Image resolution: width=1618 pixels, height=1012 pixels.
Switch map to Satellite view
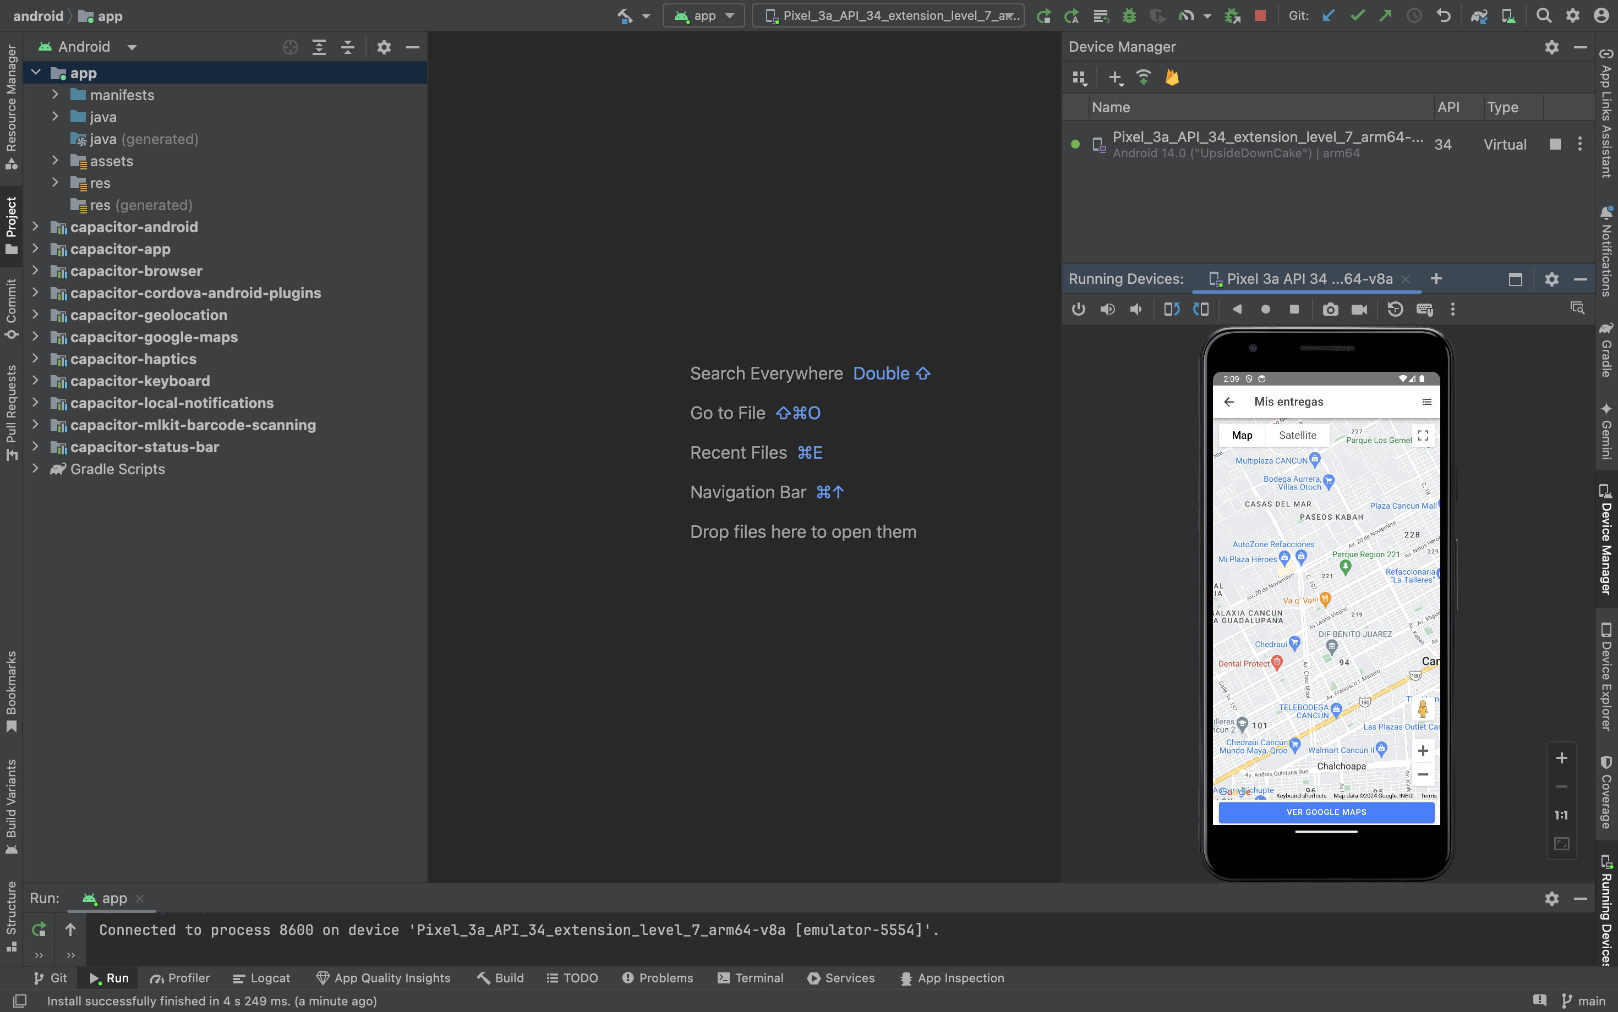(1297, 435)
